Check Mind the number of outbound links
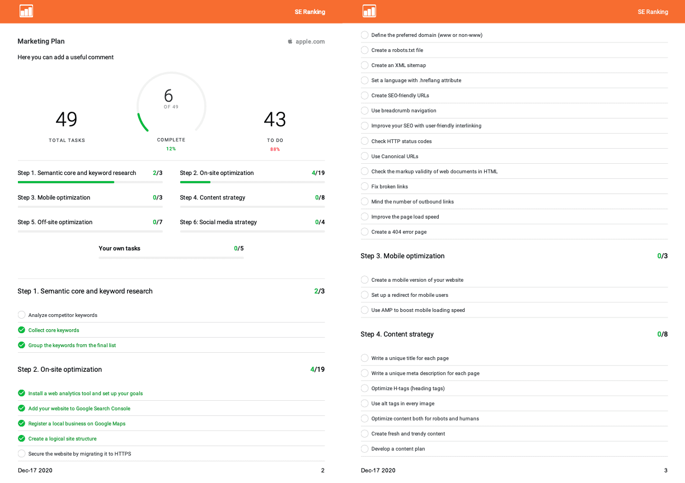 tap(365, 201)
